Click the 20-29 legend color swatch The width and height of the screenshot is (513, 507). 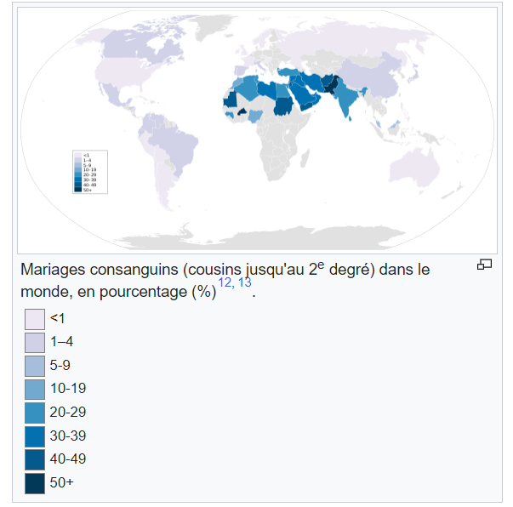point(35,413)
